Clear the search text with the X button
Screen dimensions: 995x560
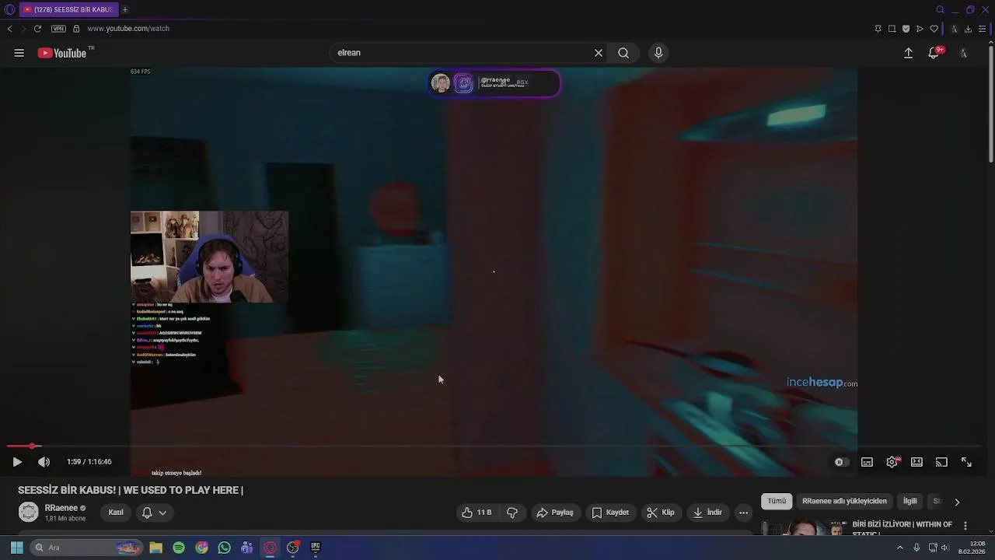(x=599, y=53)
